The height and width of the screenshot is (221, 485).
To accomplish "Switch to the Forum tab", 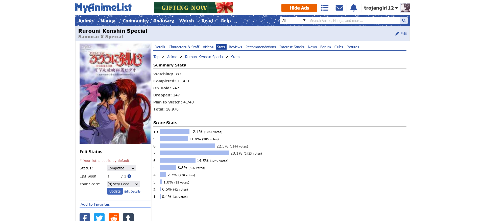I will click(326, 47).
